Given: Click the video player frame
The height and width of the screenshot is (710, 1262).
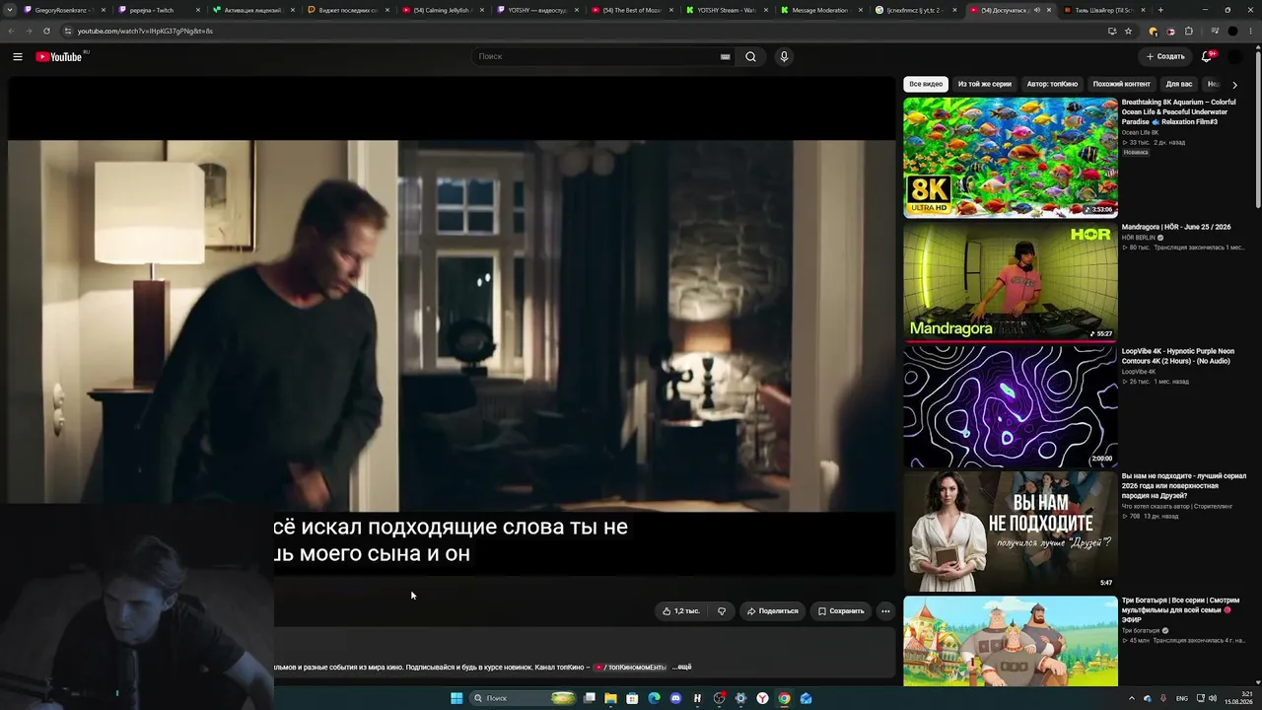Looking at the screenshot, I should (x=452, y=325).
